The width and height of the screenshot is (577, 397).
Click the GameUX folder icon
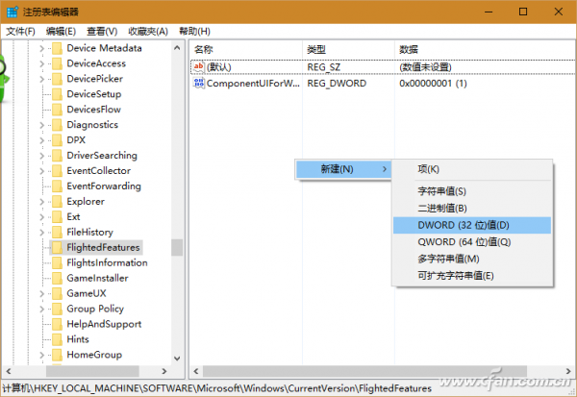pyautogui.click(x=56, y=293)
